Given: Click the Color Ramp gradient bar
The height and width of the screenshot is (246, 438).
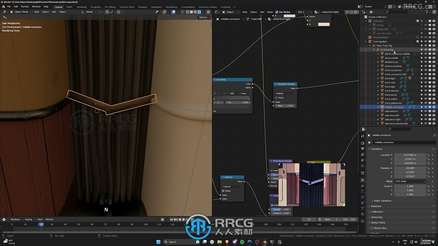Looking at the screenshot, I should coord(232,98).
